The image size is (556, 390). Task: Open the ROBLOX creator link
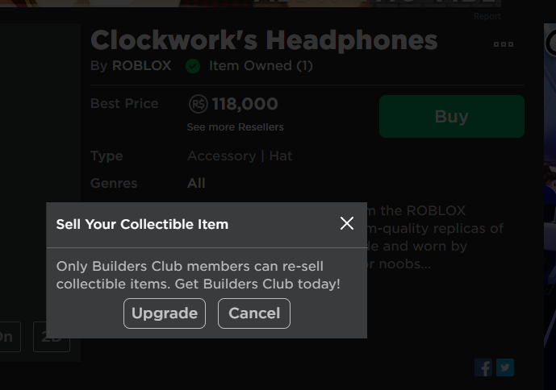tap(142, 66)
